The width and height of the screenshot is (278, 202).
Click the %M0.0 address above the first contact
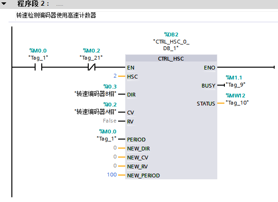pyautogui.click(x=38, y=51)
